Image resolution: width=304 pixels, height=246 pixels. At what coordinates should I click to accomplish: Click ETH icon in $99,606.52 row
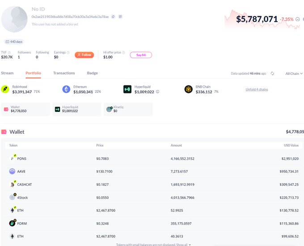pyautogui.click(x=12, y=236)
